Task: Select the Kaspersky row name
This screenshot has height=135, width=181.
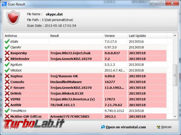Action: coord(19,53)
